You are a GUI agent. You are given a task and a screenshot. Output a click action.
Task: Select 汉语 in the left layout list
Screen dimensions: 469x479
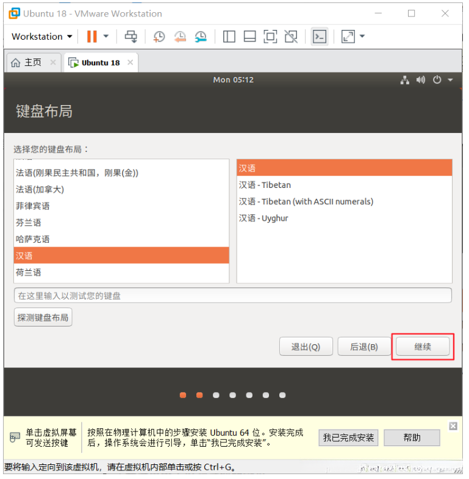121,256
